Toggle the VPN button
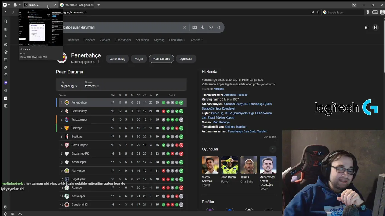 [375, 12]
